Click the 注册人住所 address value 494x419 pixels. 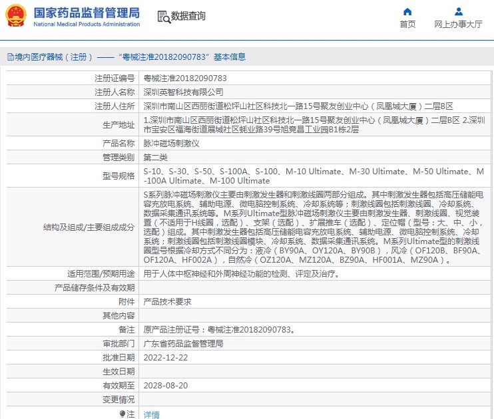(x=298, y=106)
